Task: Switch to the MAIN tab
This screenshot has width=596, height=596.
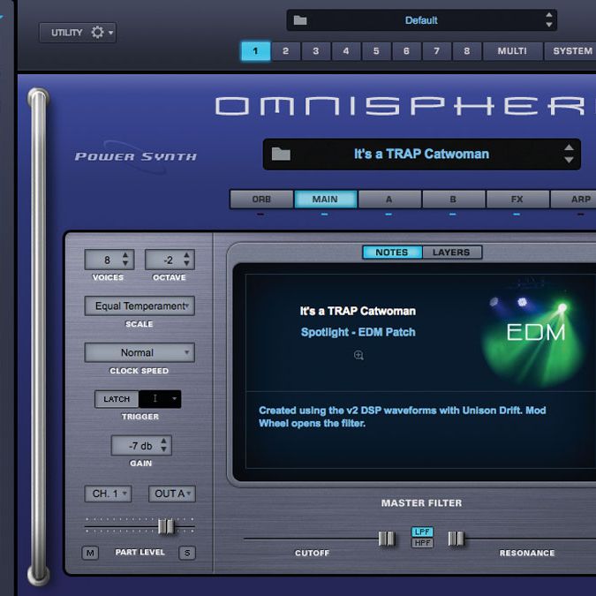Action: 325,200
